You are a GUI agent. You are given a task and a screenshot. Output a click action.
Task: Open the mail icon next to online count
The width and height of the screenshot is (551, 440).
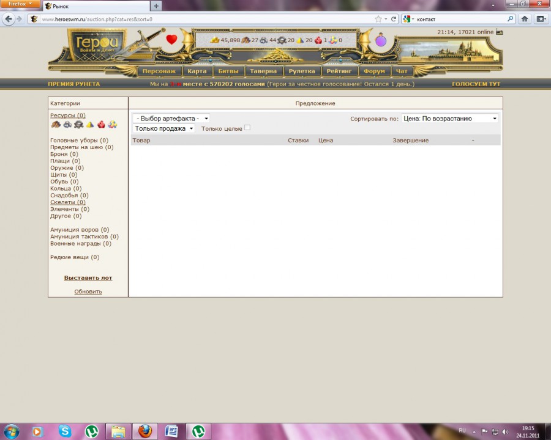click(499, 32)
